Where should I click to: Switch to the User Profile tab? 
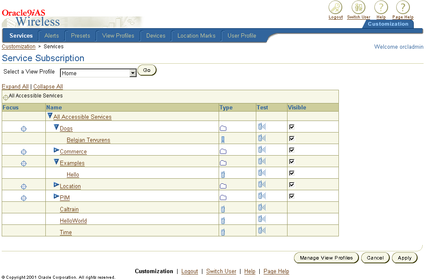tap(242, 35)
